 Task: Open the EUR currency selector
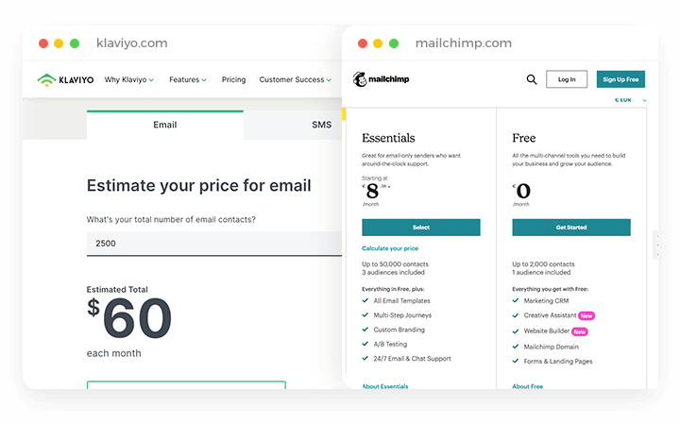(631, 100)
